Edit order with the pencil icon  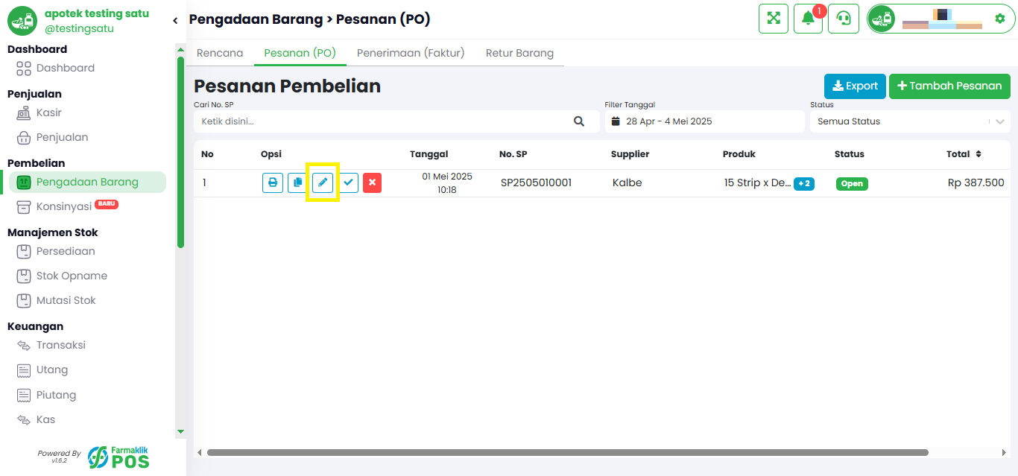[323, 183]
